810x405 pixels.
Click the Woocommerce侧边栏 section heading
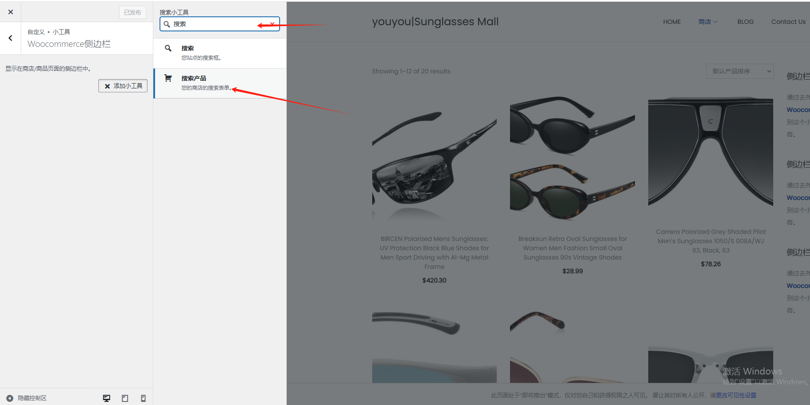click(69, 44)
